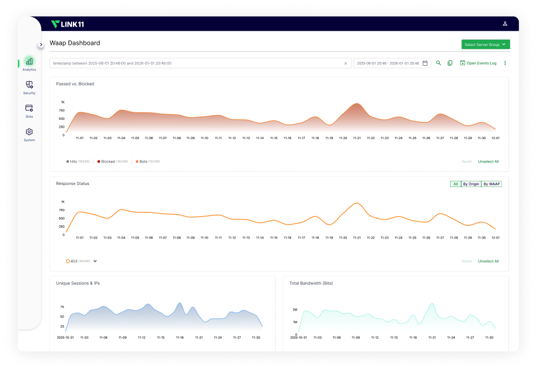
Task: Open the three-dot more options menu
Action: (x=505, y=63)
